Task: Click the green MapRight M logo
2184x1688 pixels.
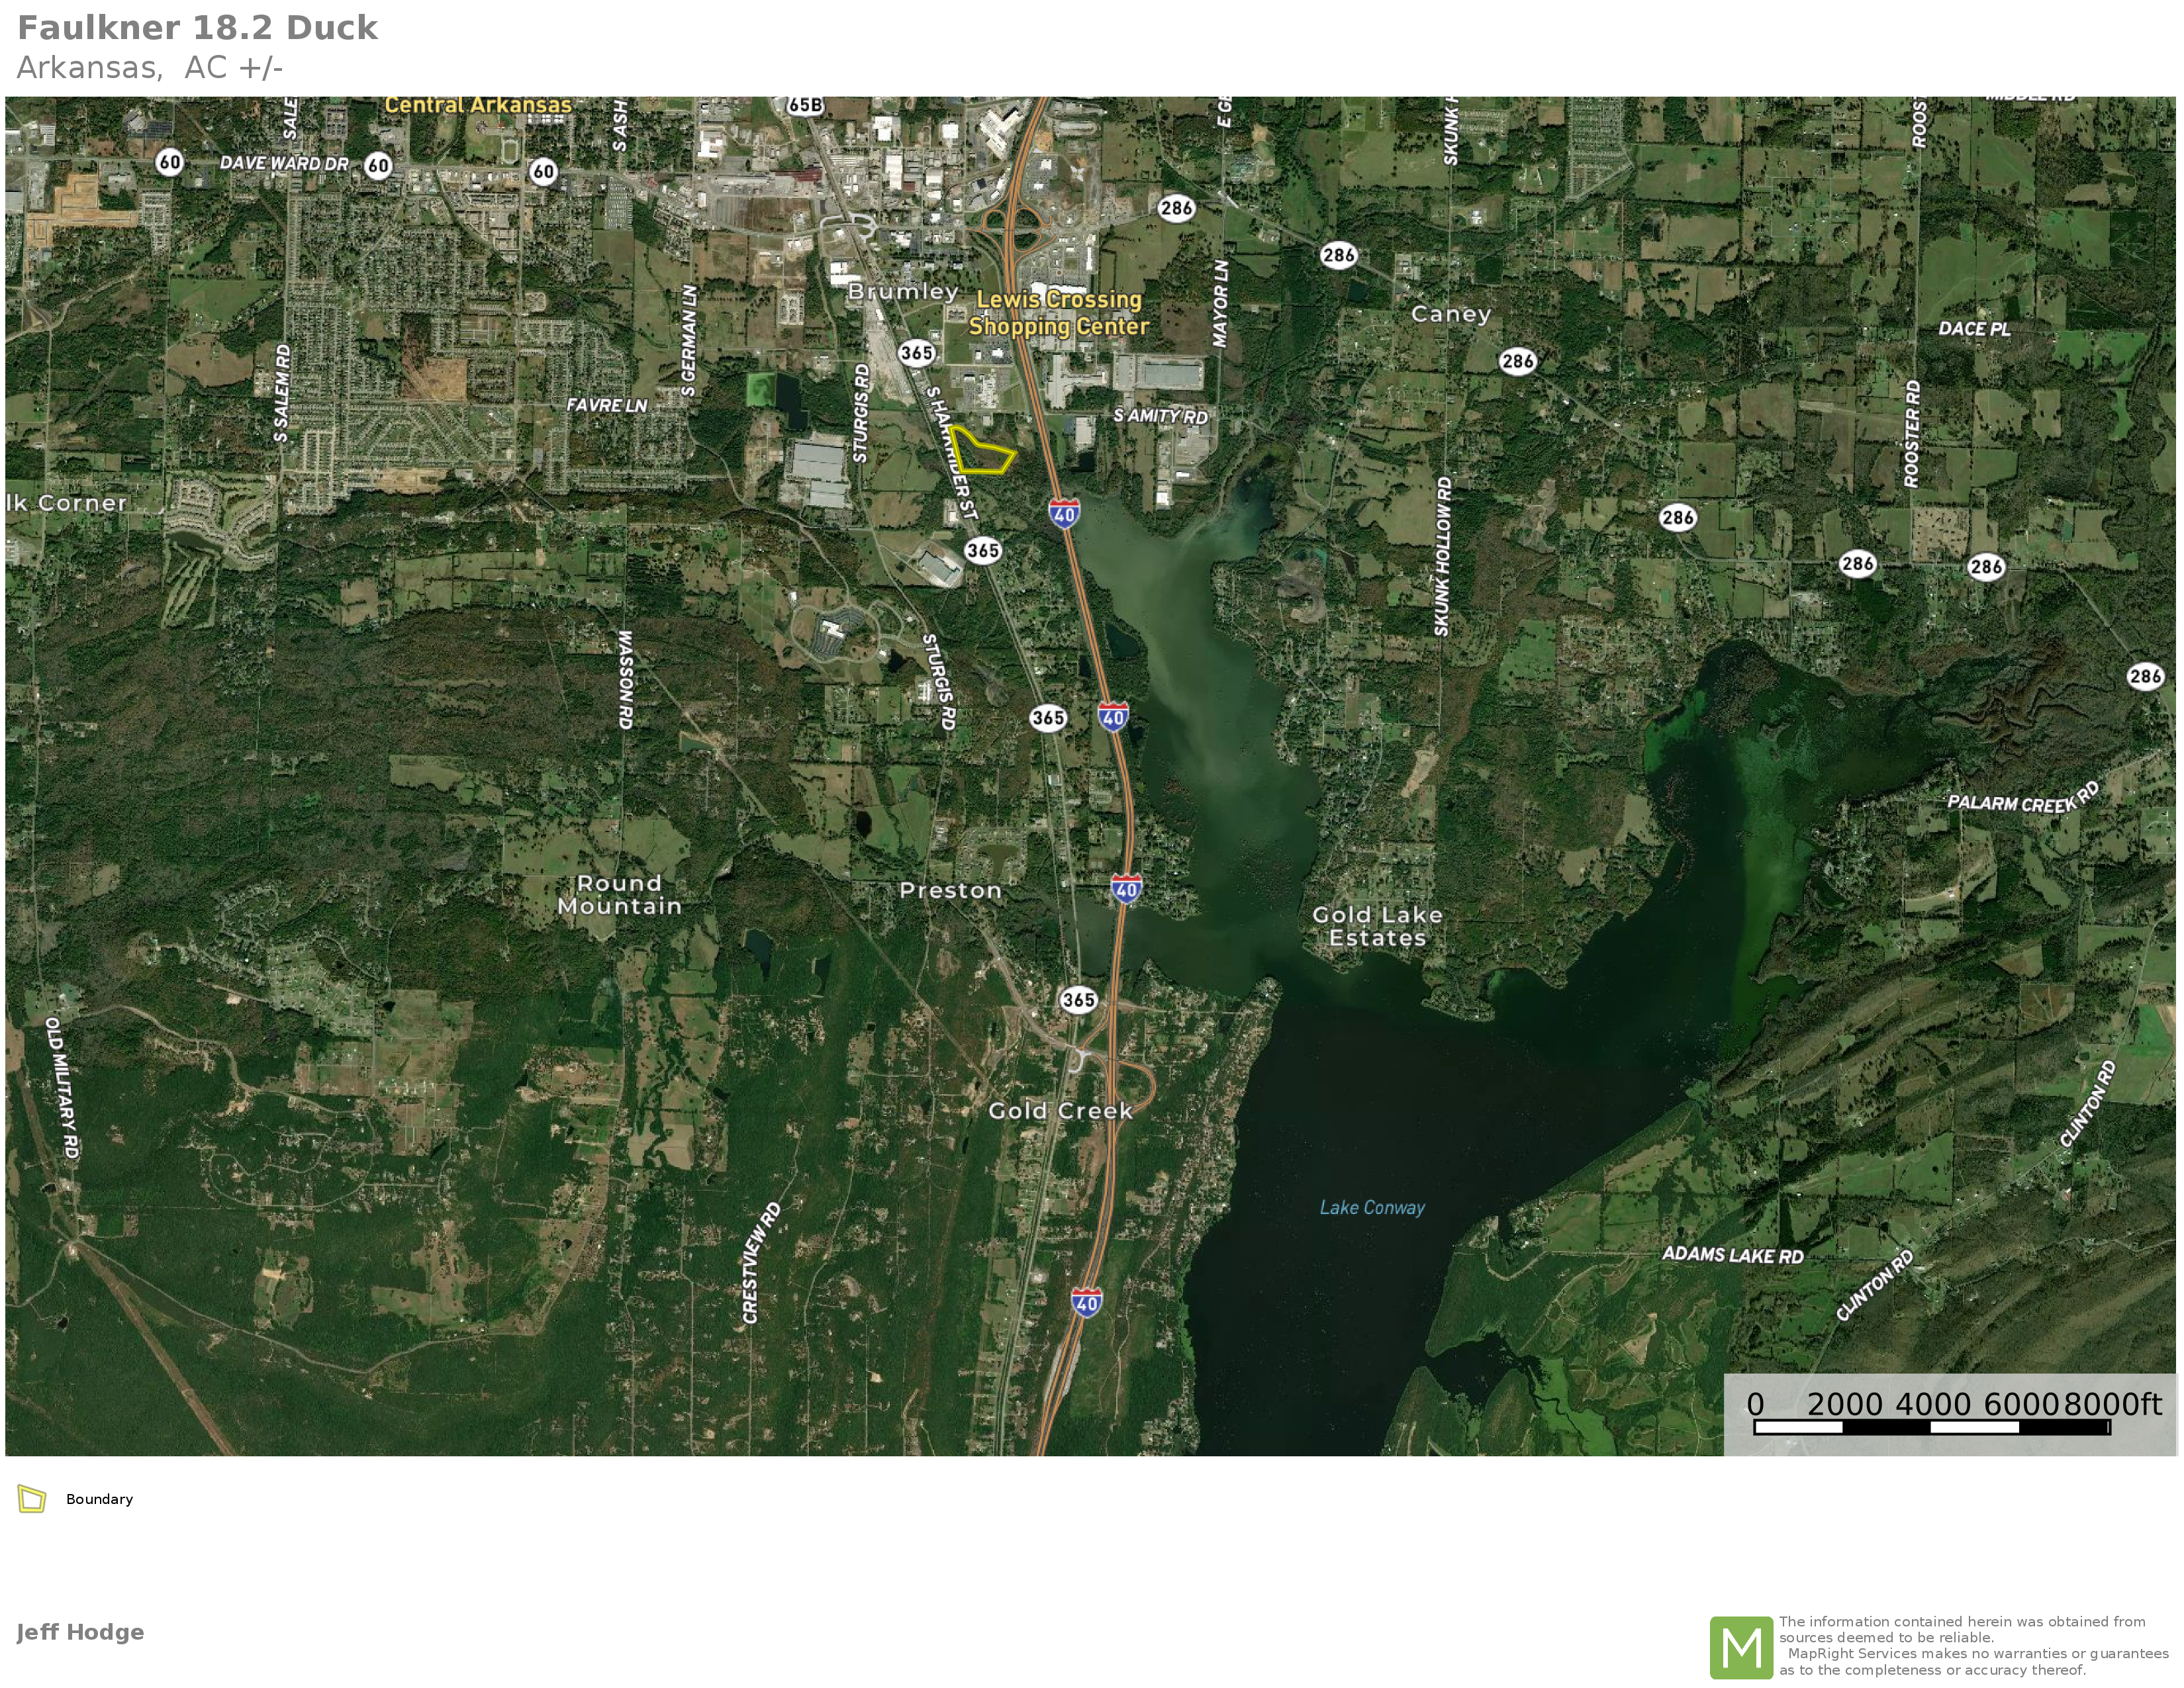Action: click(x=1741, y=1647)
